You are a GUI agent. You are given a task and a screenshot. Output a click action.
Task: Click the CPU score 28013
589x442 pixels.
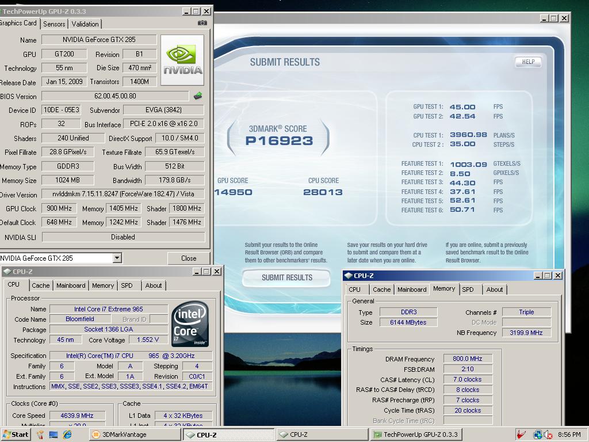click(x=323, y=192)
